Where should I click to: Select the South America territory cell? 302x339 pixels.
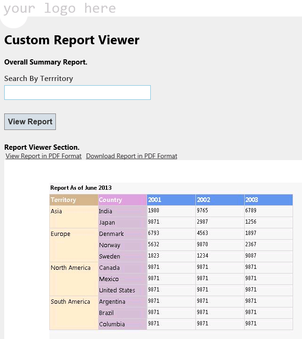coord(74,313)
